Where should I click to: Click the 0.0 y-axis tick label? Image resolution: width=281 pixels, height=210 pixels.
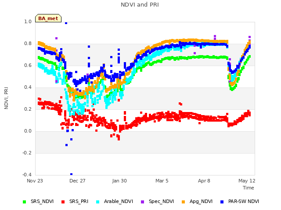[x=28, y=131]
